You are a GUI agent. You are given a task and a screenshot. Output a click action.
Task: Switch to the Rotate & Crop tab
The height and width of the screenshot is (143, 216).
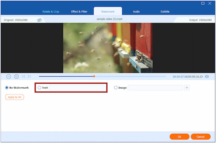51,12
